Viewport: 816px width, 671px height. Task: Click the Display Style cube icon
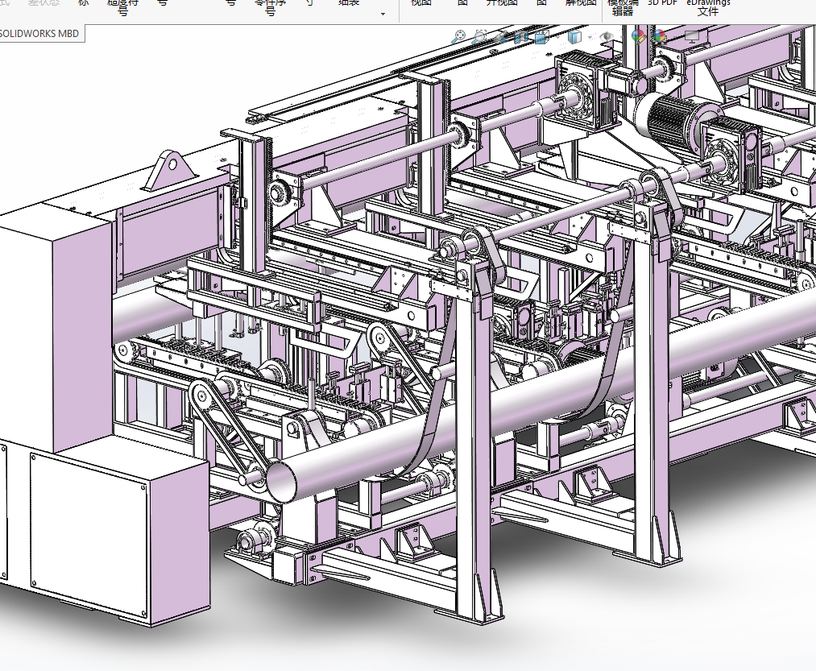pos(574,38)
